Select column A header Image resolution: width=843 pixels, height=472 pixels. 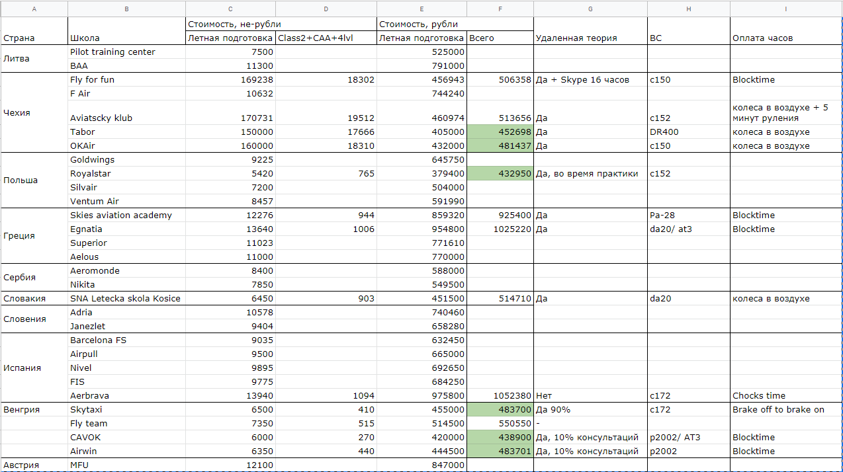coord(34,9)
